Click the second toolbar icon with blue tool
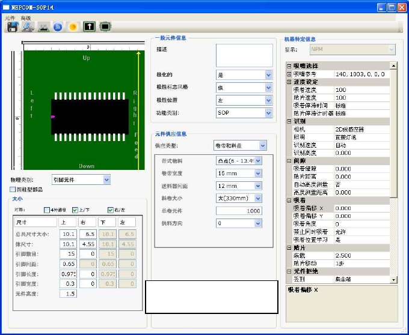Screen dimensions: 409x335 28,27
